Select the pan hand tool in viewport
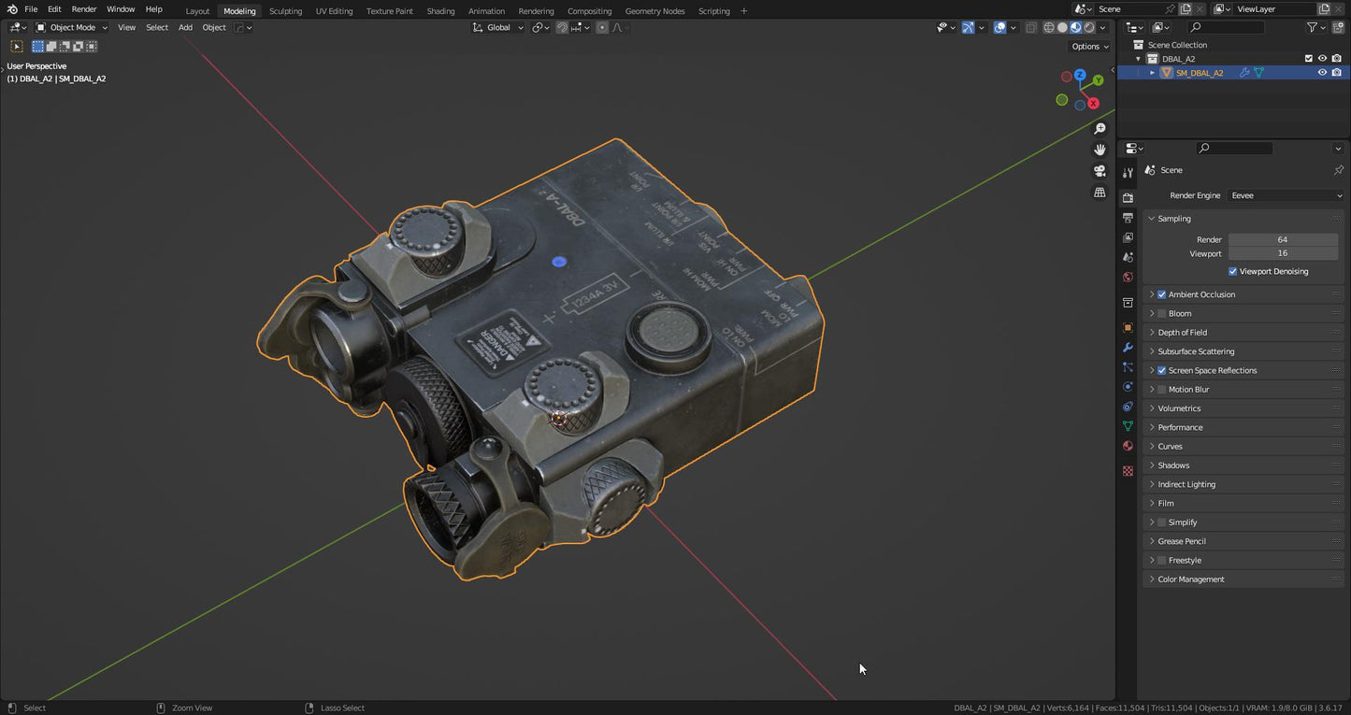The image size is (1351, 715). point(1099,150)
